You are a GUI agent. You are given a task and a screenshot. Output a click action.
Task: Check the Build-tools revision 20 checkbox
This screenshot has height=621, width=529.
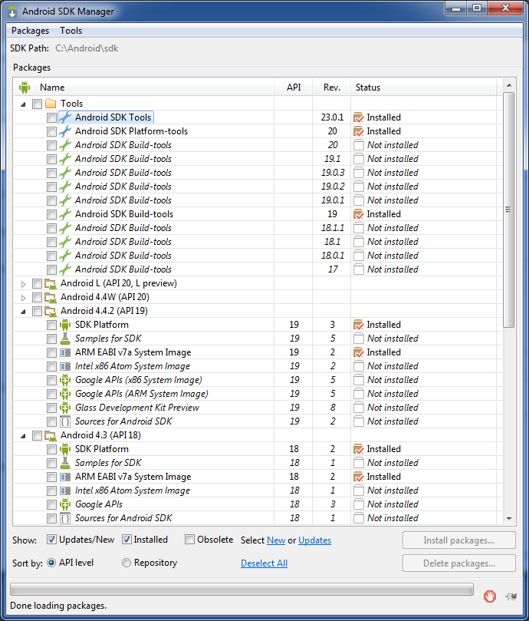pyautogui.click(x=51, y=145)
